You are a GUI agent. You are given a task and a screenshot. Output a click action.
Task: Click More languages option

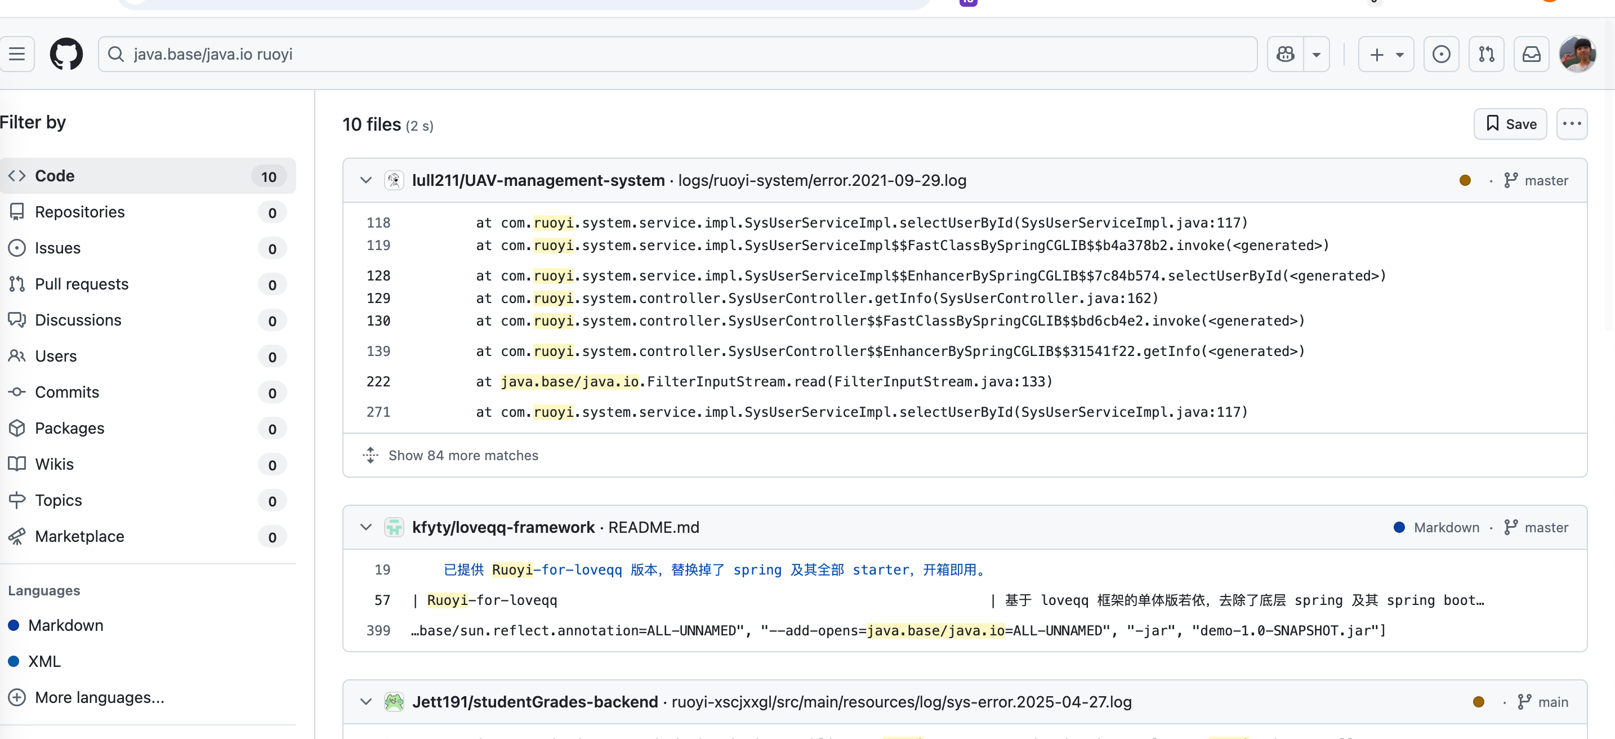pyautogui.click(x=99, y=697)
